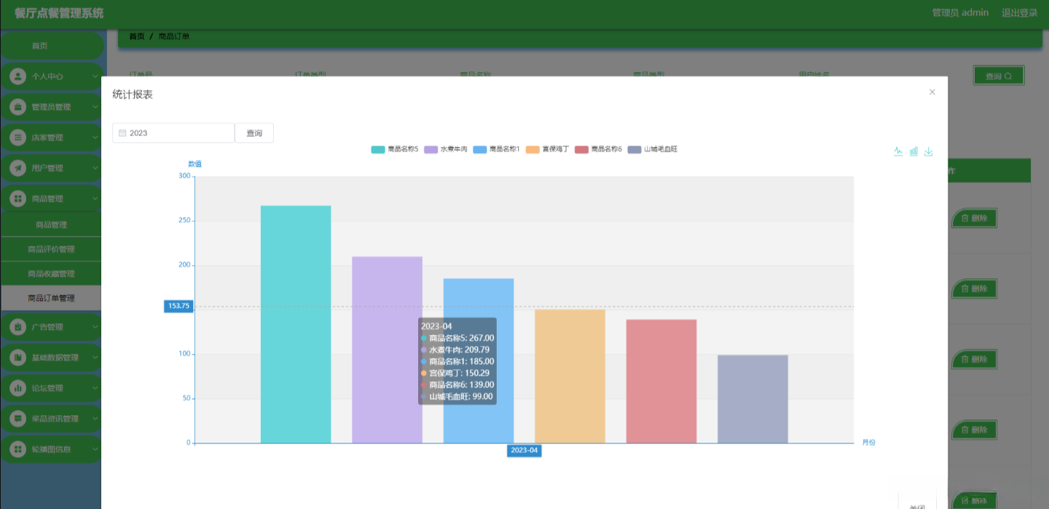Expand 用户管理 menu chevron
This screenshot has height=509, width=1049.
click(x=95, y=167)
